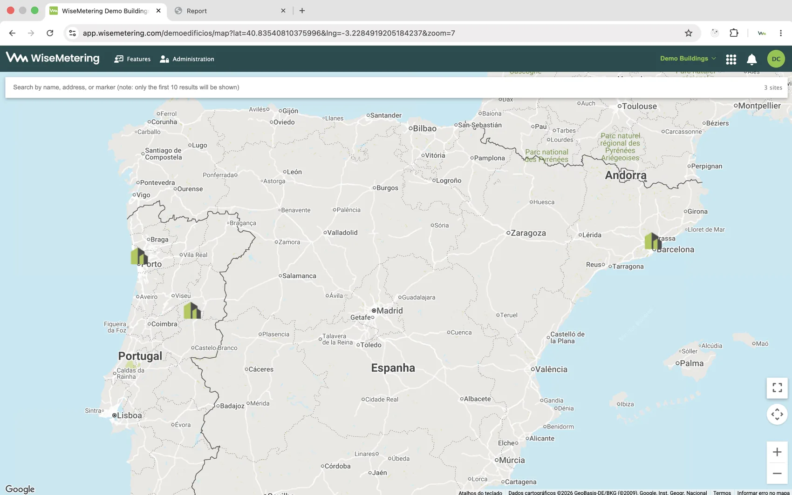The height and width of the screenshot is (495, 792).
Task: Click the WiseMetering browser extension icon
Action: 762,33
